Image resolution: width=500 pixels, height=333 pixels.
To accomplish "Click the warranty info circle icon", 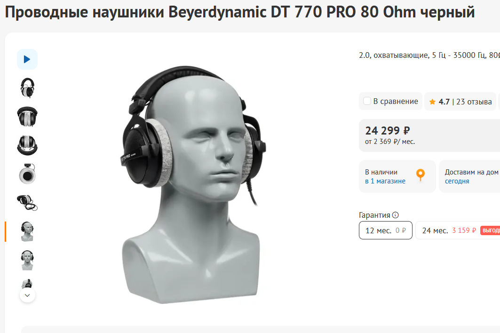I will point(396,215).
